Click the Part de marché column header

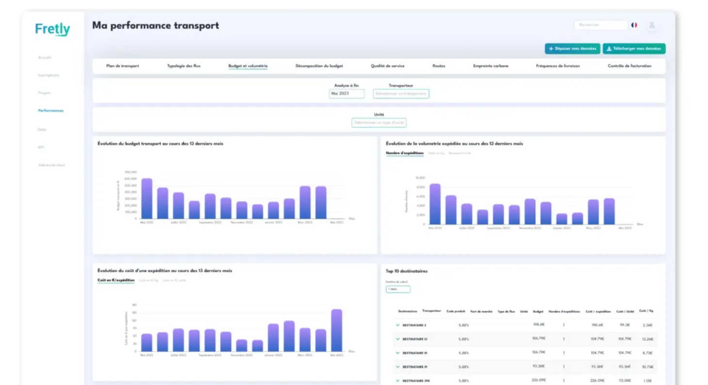click(x=481, y=311)
